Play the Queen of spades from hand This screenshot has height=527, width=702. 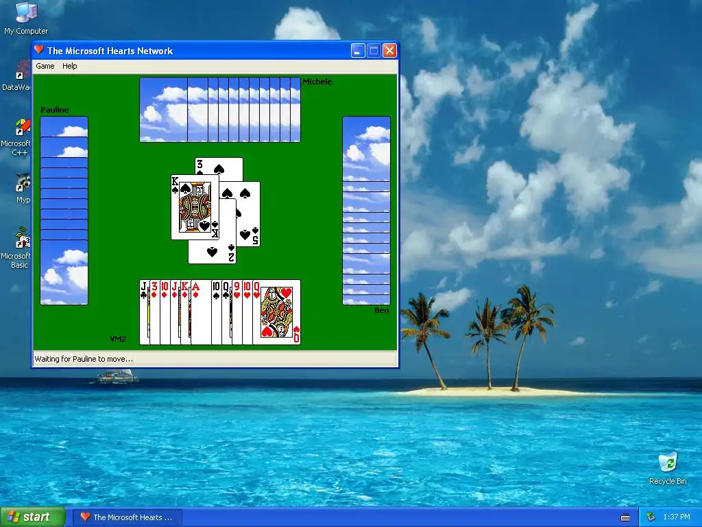226,312
